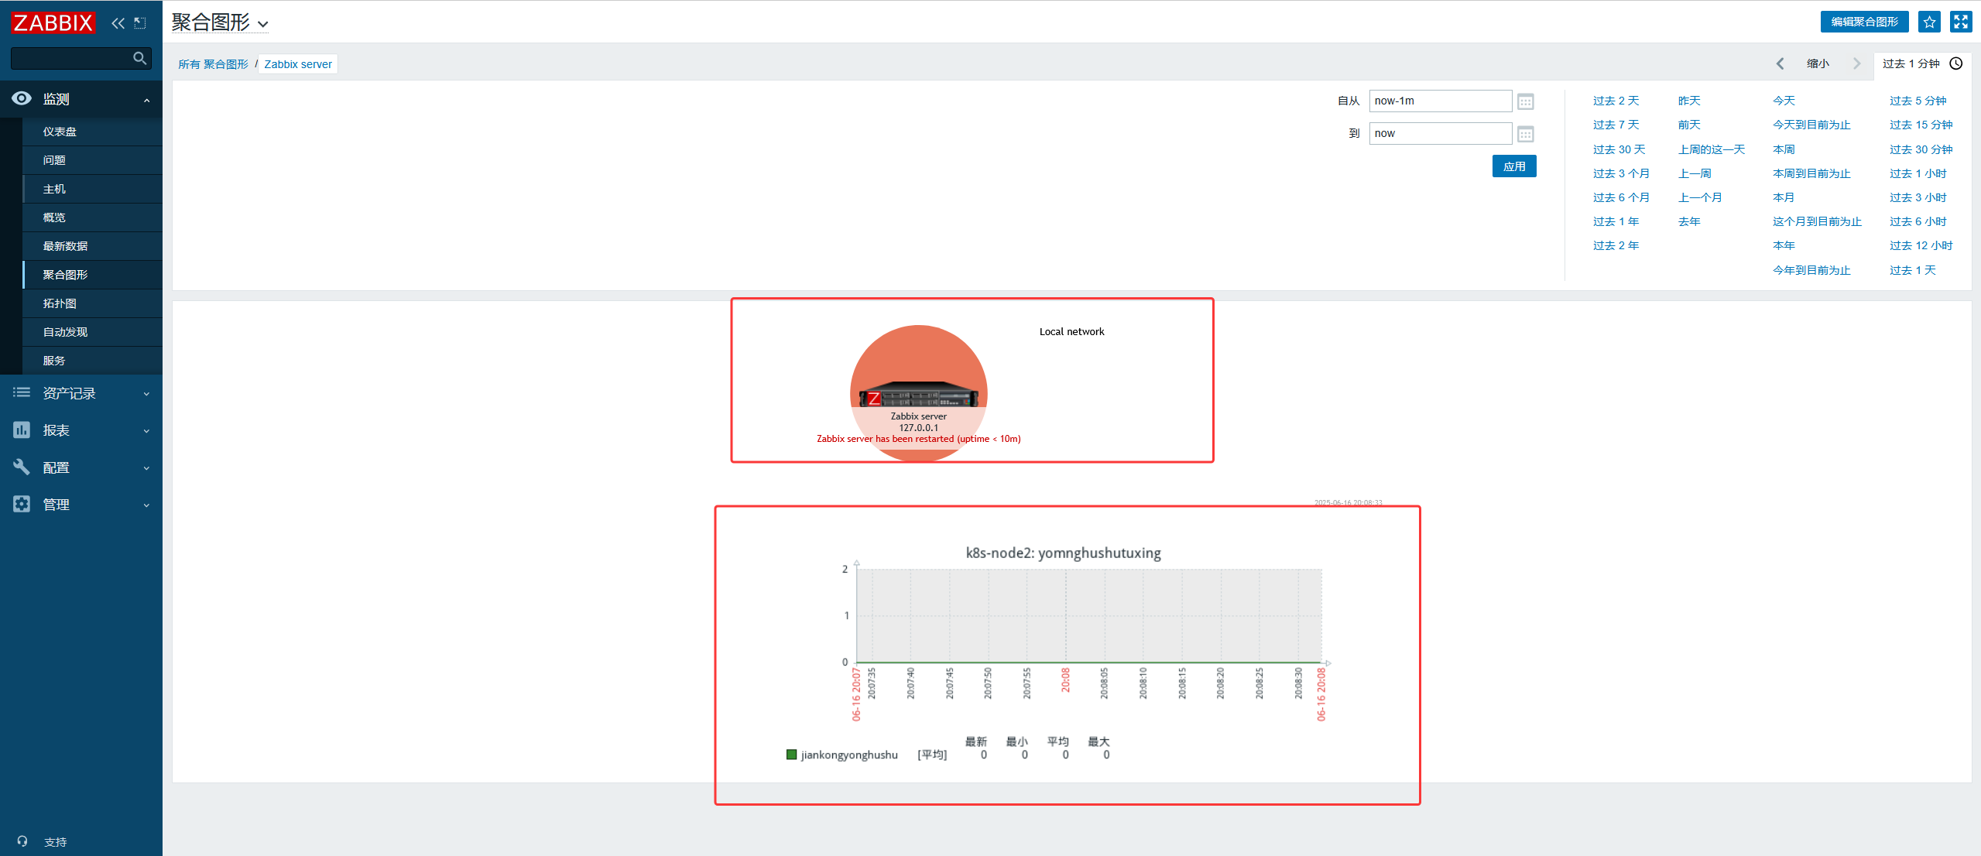
Task: Click the Local network map label
Action: (1071, 331)
